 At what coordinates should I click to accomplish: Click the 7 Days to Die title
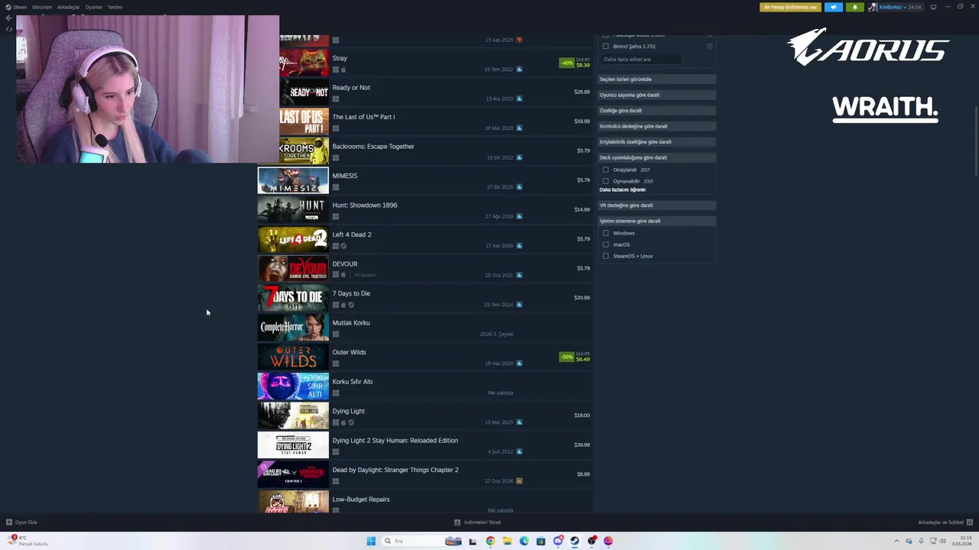tap(351, 293)
